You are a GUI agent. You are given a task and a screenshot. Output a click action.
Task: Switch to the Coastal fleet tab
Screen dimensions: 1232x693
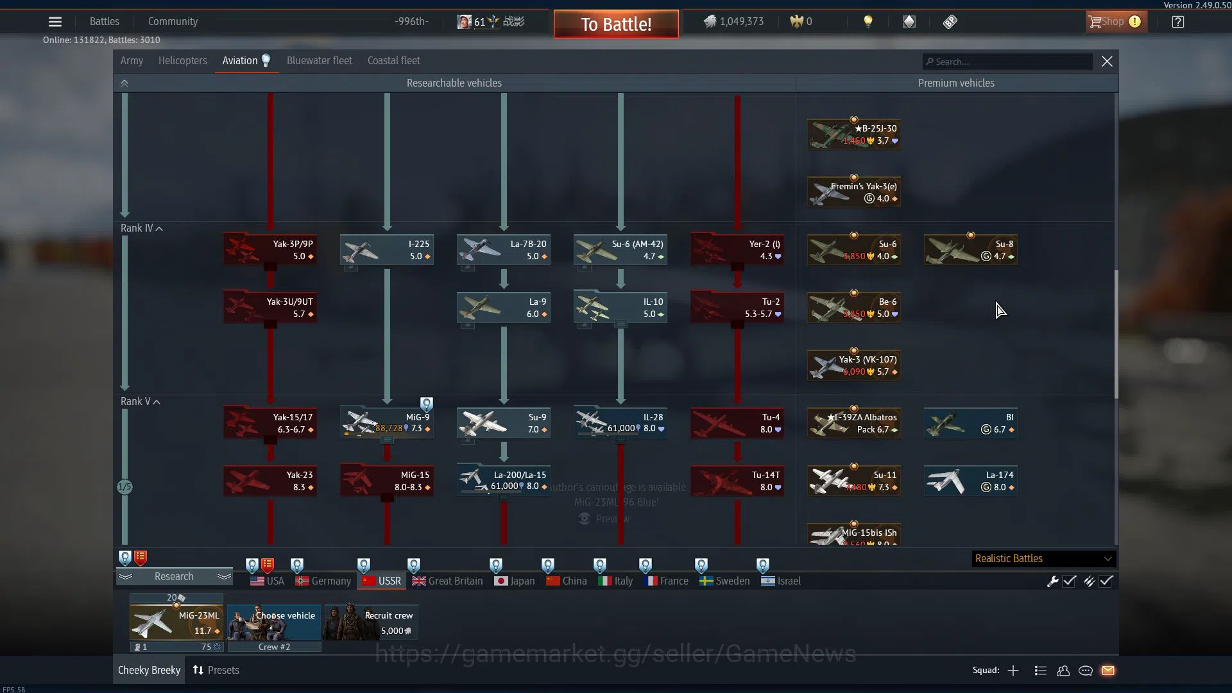(x=394, y=61)
